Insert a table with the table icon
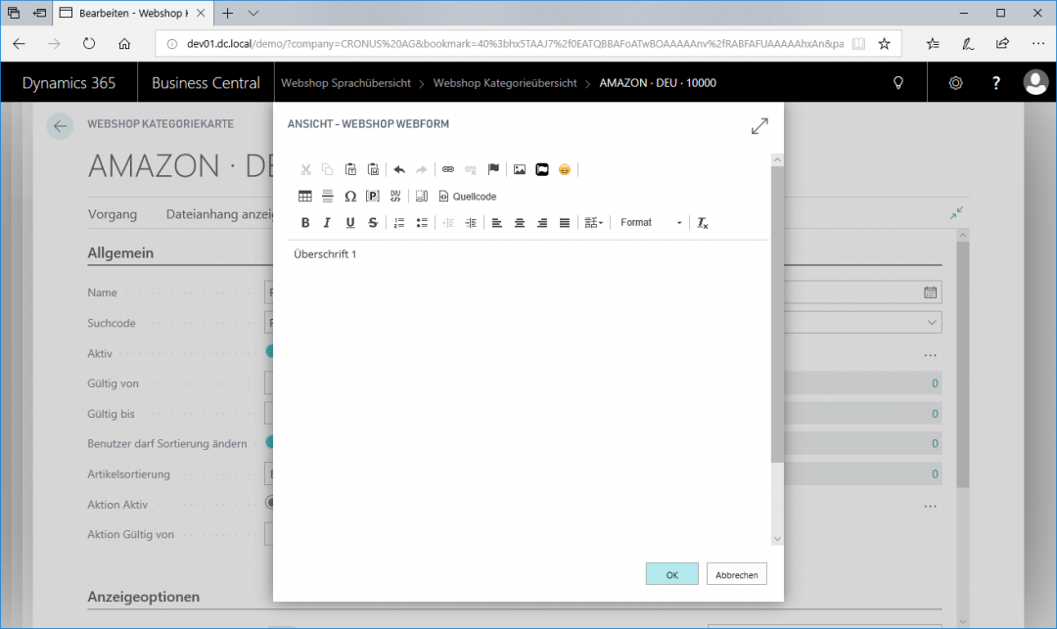The width and height of the screenshot is (1057, 629). [305, 196]
